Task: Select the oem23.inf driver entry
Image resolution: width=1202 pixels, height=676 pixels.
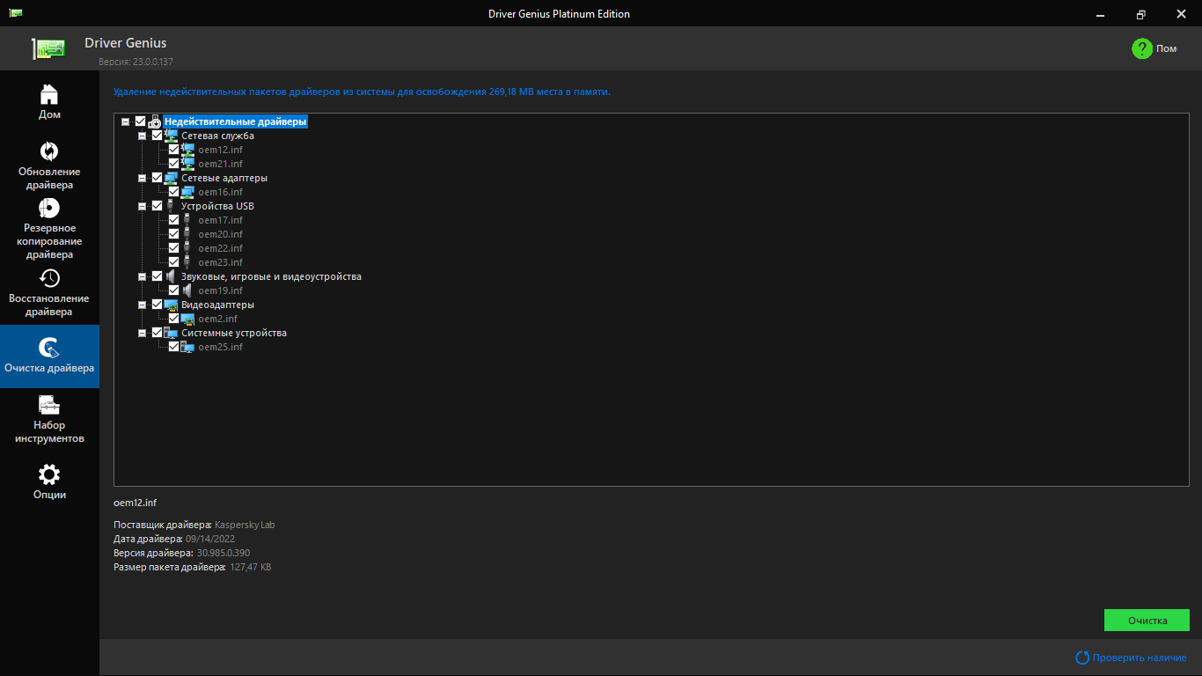Action: [220, 262]
